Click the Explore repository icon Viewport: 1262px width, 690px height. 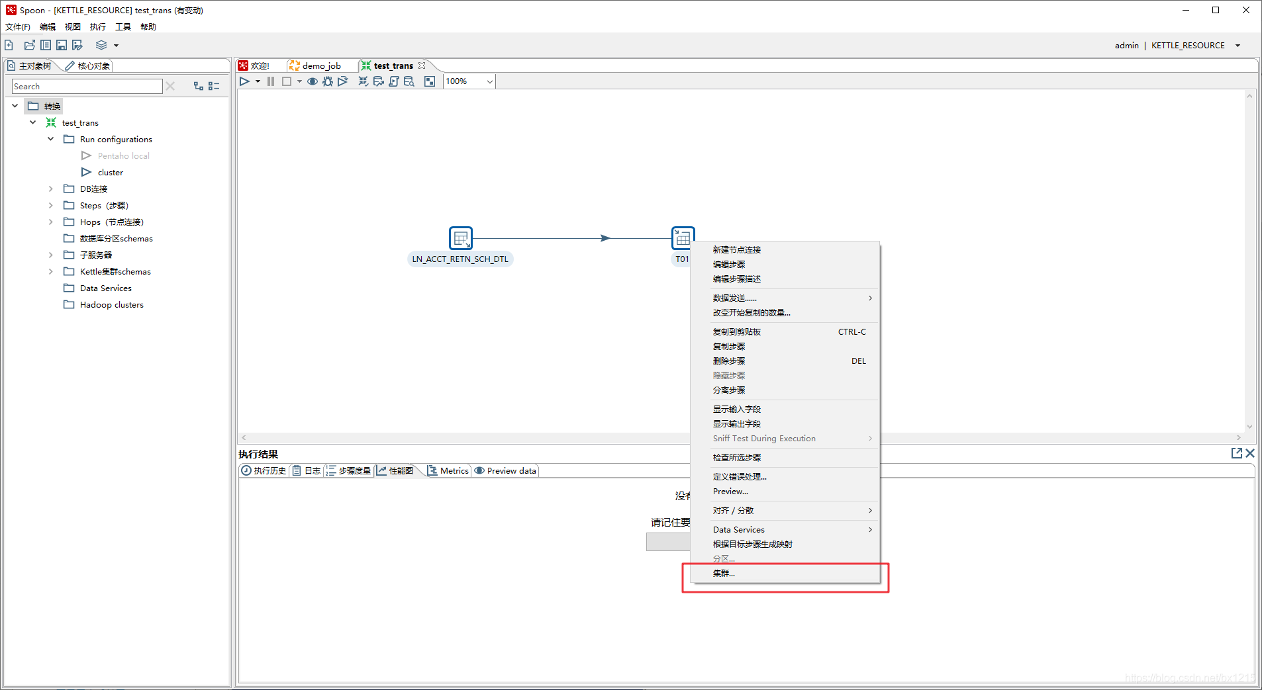click(46, 45)
